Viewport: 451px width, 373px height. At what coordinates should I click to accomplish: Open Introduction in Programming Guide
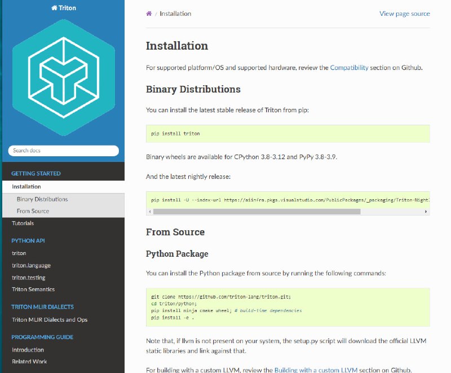click(x=28, y=350)
